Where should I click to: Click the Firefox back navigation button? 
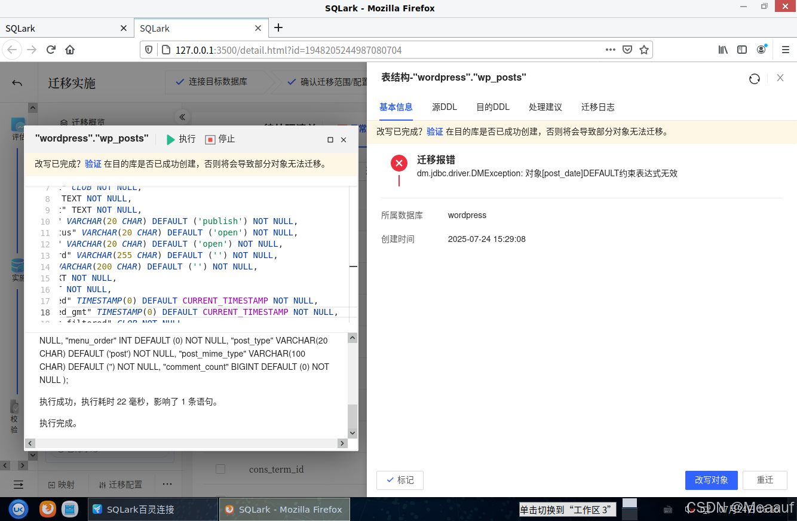pyautogui.click(x=13, y=50)
